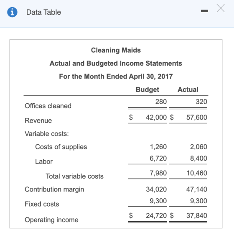Select budgeted fixed costs 9,300
The width and height of the screenshot is (234, 230).
(x=158, y=201)
